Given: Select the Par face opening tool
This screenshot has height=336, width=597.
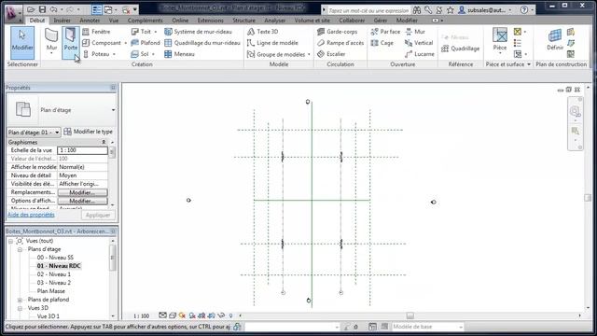Looking at the screenshot, I should 385,32.
